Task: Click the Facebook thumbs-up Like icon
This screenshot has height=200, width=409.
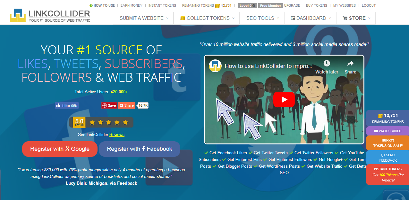Action: [x=58, y=105]
